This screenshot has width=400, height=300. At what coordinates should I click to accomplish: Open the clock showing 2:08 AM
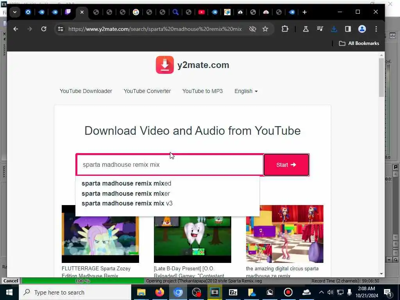[x=366, y=292]
